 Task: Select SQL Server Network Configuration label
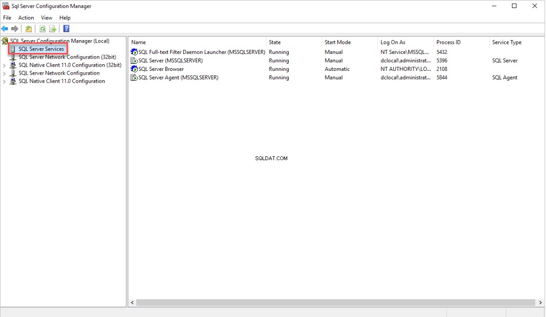(59, 73)
